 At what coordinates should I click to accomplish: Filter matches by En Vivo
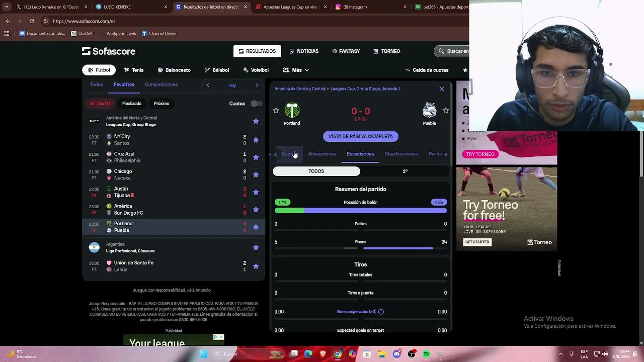[x=100, y=104]
